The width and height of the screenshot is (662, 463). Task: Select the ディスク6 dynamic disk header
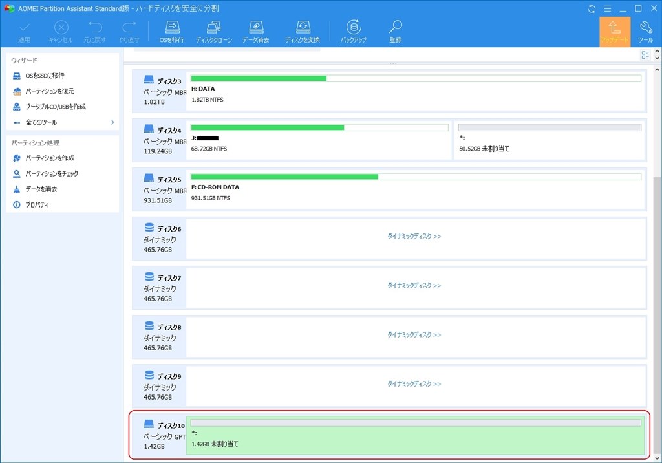[160, 239]
